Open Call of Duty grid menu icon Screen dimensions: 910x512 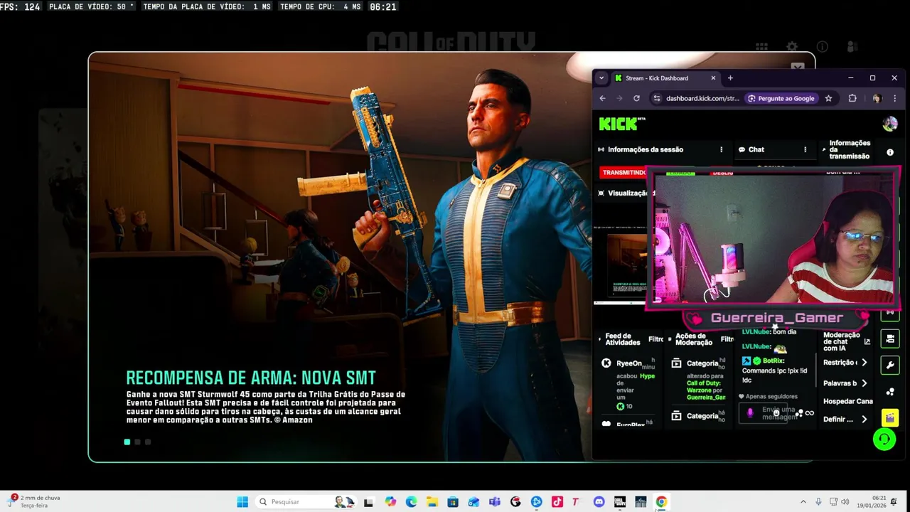(x=761, y=47)
